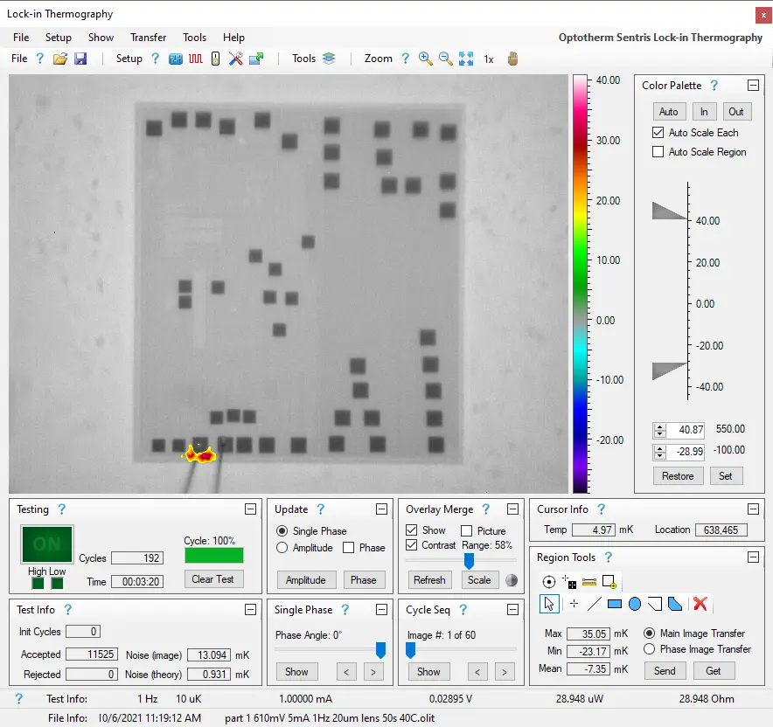
Task: Activate the pan hand tool on the toolbar
Action: (513, 59)
